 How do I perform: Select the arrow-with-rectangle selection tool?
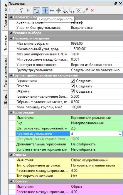(65, 11)
